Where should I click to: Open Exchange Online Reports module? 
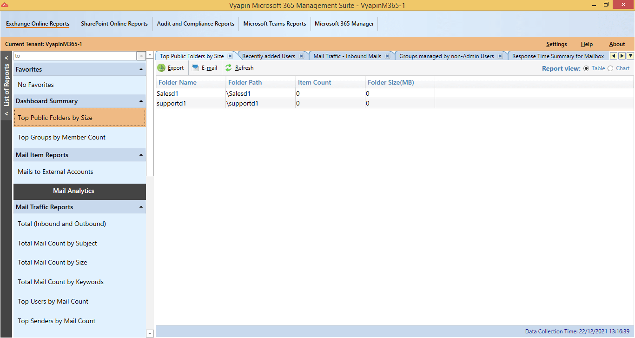(38, 24)
